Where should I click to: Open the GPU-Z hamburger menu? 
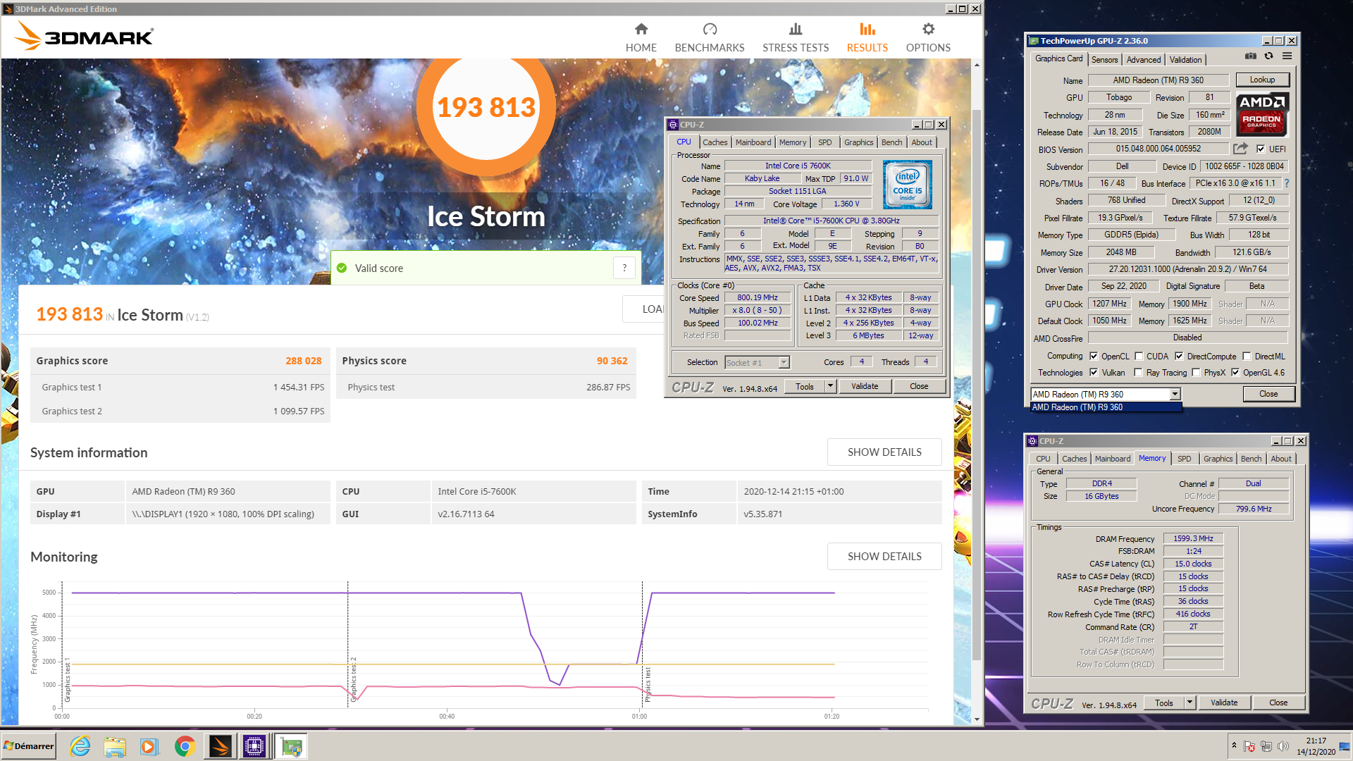click(x=1287, y=56)
